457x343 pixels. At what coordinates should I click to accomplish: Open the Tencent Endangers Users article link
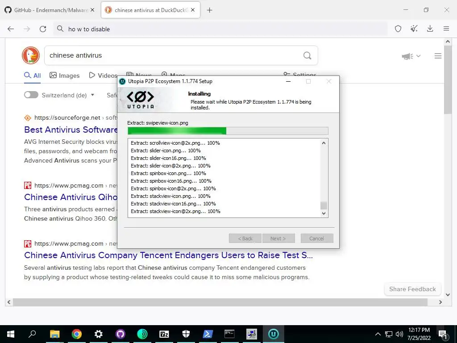click(168, 255)
